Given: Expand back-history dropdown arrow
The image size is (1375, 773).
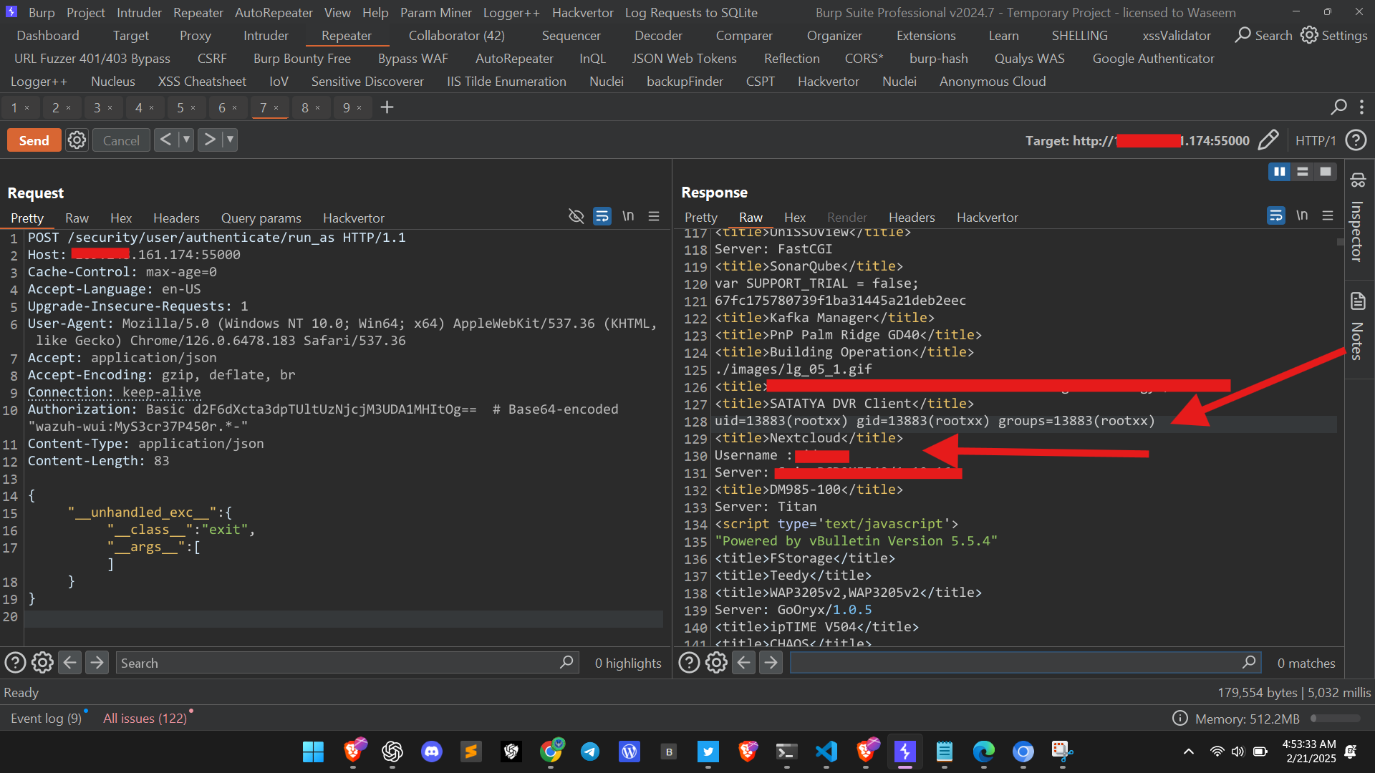Looking at the screenshot, I should 185,140.
